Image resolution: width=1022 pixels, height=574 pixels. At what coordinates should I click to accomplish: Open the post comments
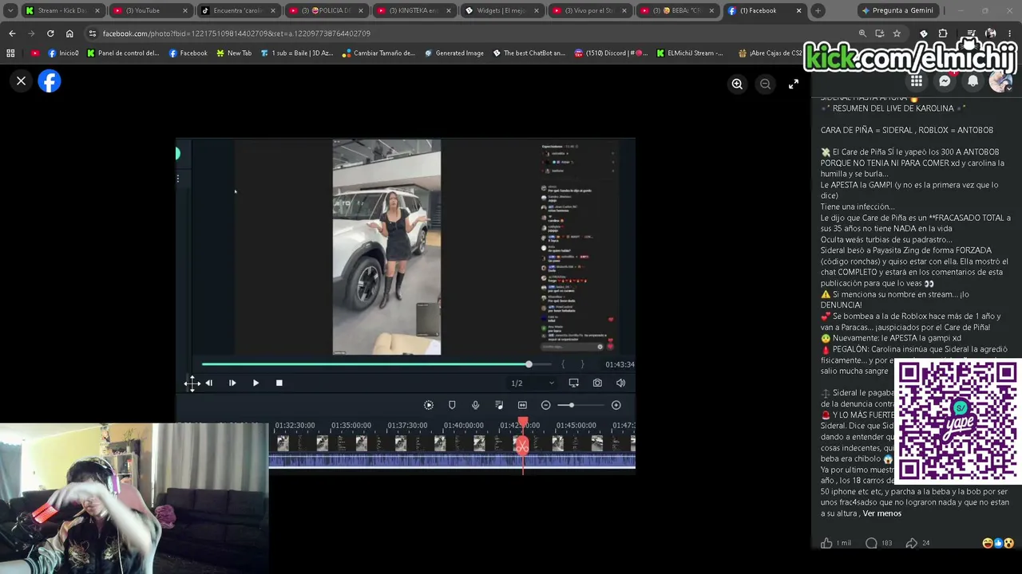[x=871, y=543]
